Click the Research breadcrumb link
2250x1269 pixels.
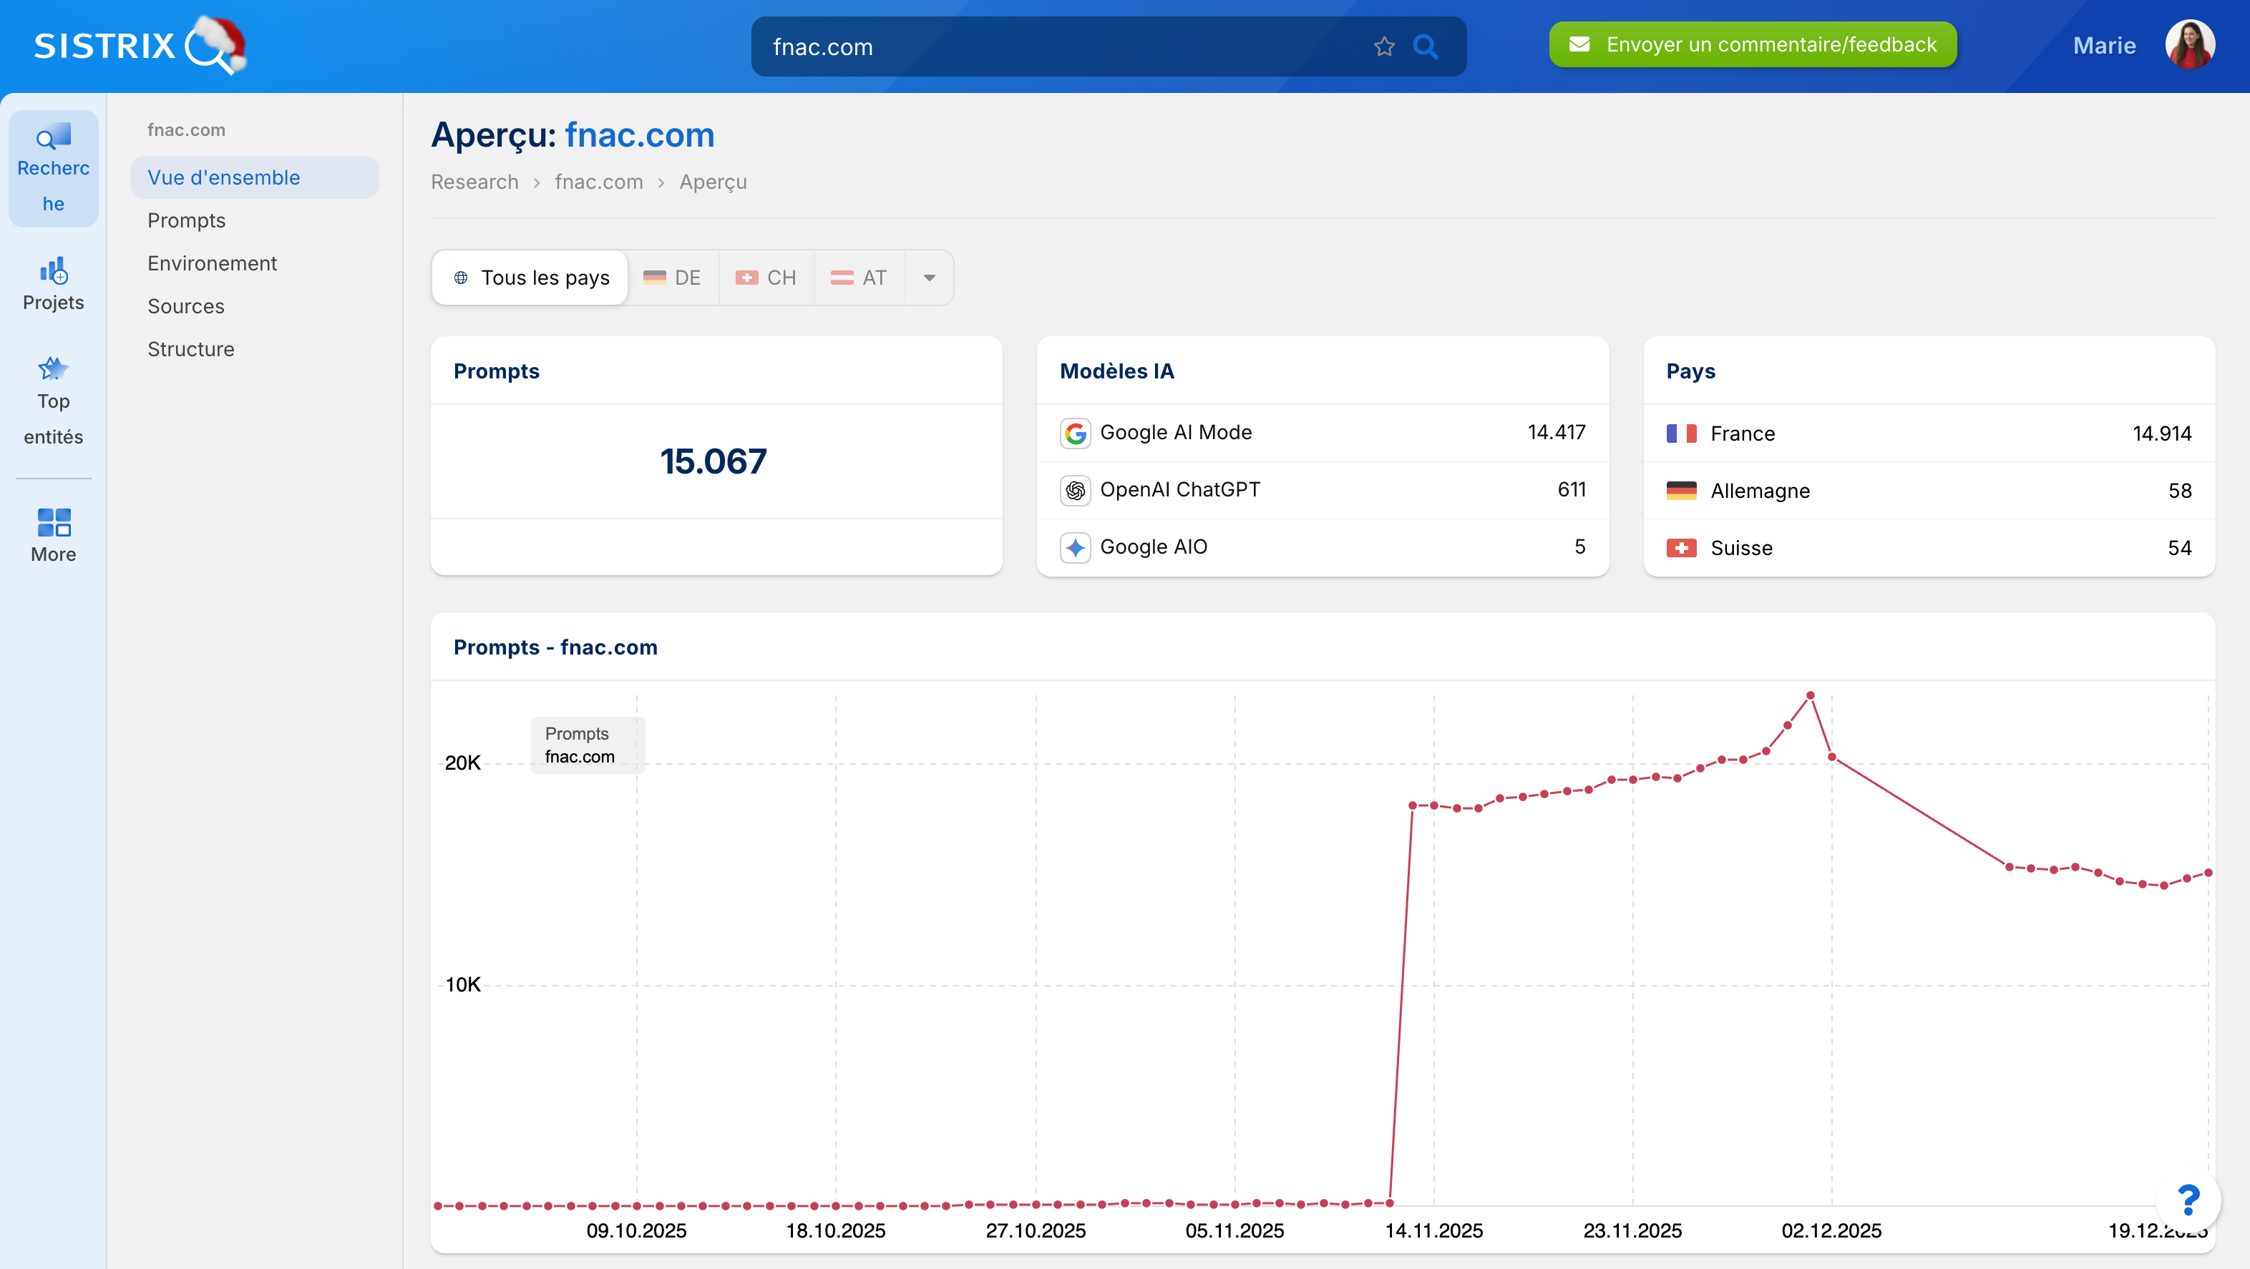click(474, 182)
